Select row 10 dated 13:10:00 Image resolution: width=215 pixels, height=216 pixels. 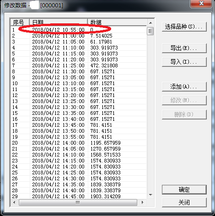click(x=79, y=83)
